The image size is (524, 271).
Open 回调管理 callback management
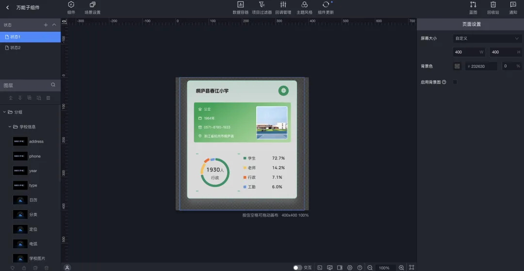coord(283,8)
